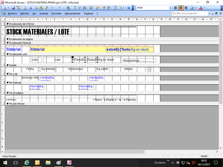
Task: Select the 'Encabezado del informe' section bar
Action: coord(112,24)
